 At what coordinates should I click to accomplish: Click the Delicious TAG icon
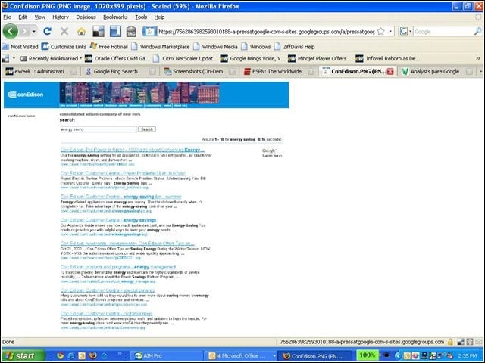131,31
